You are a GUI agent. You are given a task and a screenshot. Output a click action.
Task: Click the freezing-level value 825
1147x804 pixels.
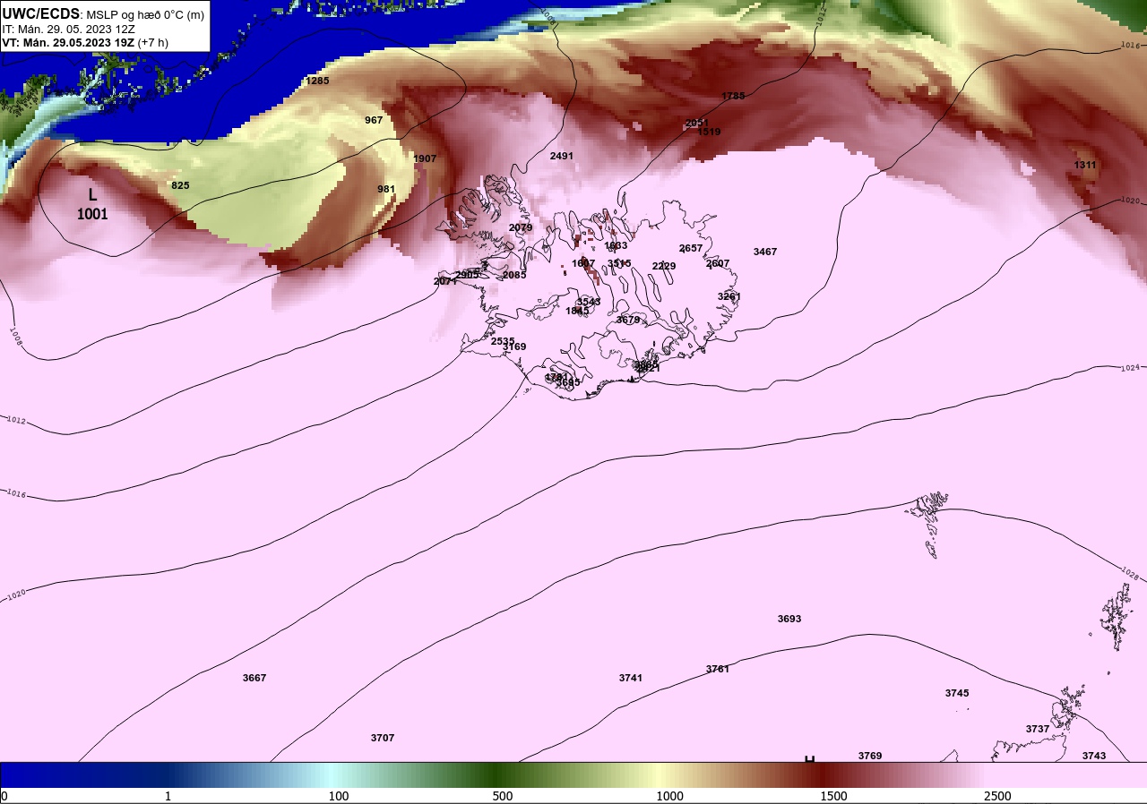[180, 185]
